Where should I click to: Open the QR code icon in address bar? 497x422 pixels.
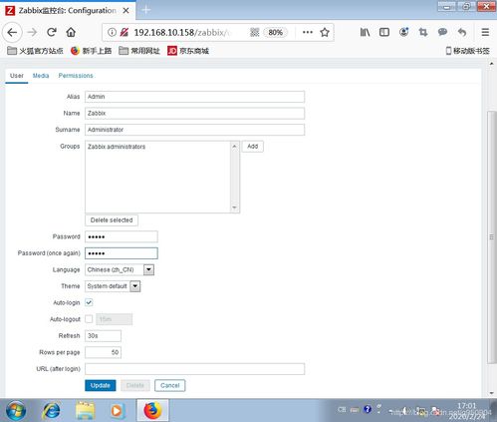tap(254, 32)
